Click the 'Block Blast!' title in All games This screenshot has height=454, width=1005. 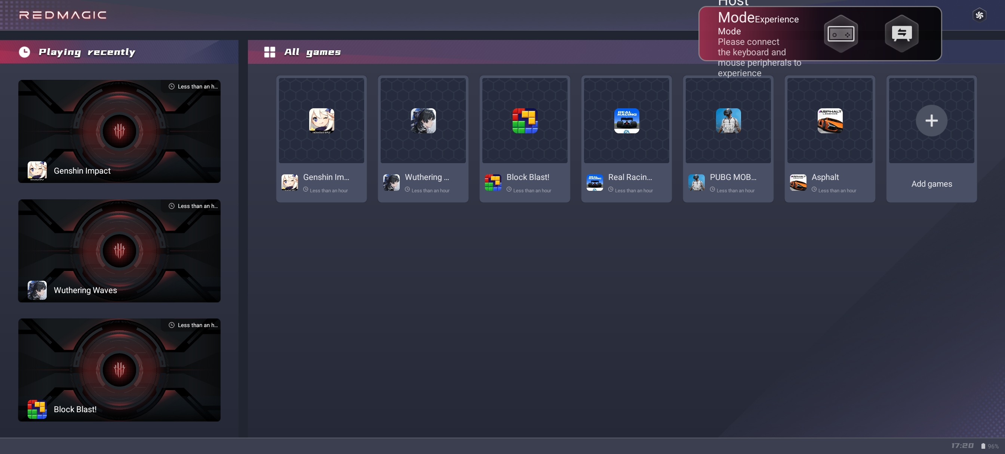pyautogui.click(x=528, y=177)
